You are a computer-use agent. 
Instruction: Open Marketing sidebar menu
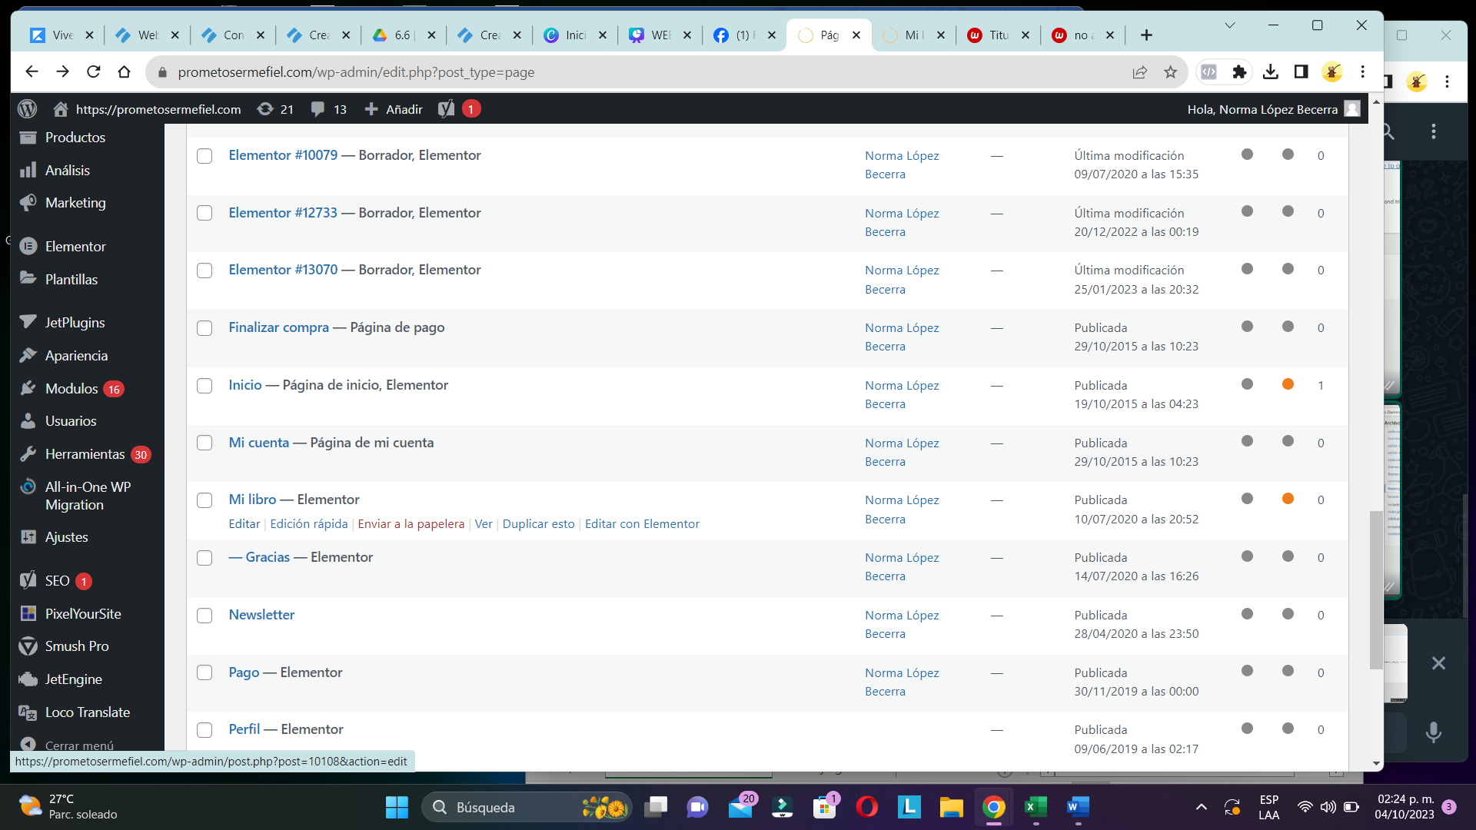click(75, 203)
